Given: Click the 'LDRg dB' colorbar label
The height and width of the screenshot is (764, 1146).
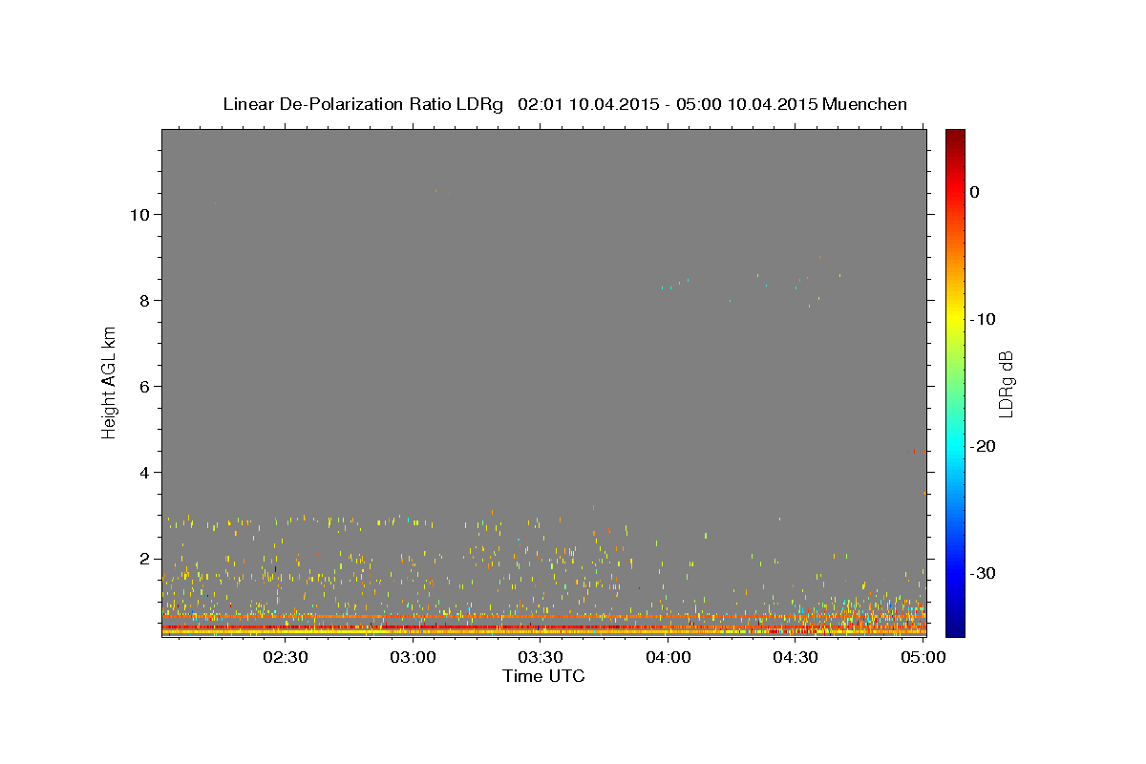Looking at the screenshot, I should 1005,383.
